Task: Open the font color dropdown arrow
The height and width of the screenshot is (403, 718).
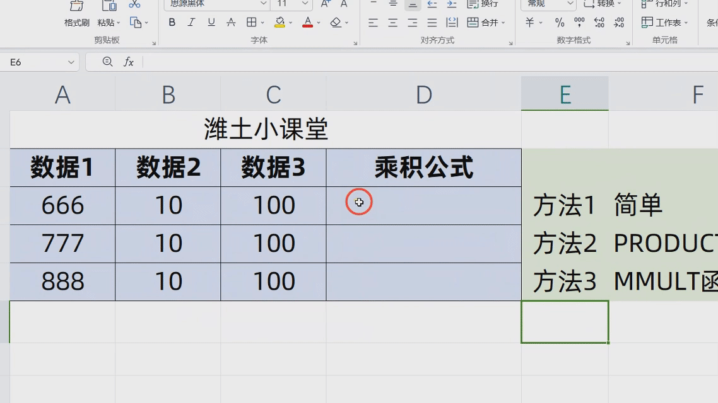Action: click(x=319, y=23)
